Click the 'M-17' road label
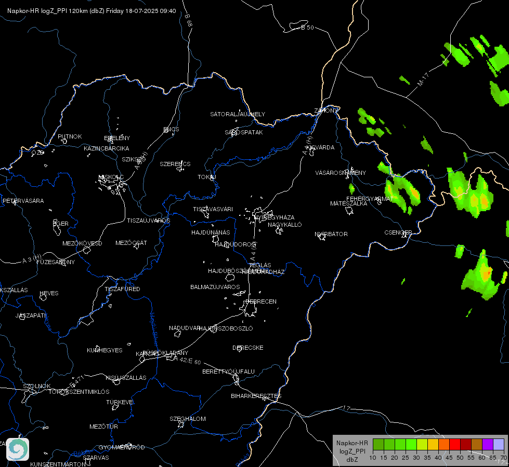This screenshot has width=509, height=467. click(x=423, y=79)
